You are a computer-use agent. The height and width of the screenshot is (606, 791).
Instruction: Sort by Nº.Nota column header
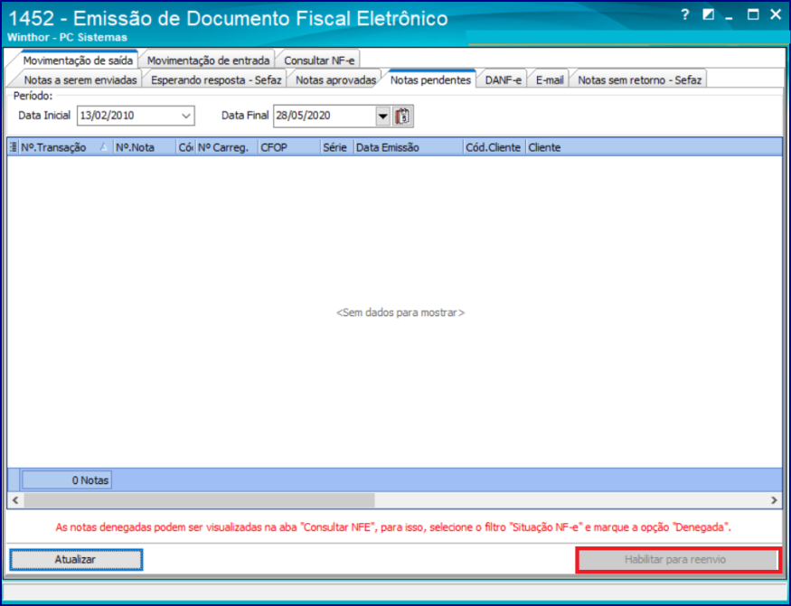click(x=145, y=147)
